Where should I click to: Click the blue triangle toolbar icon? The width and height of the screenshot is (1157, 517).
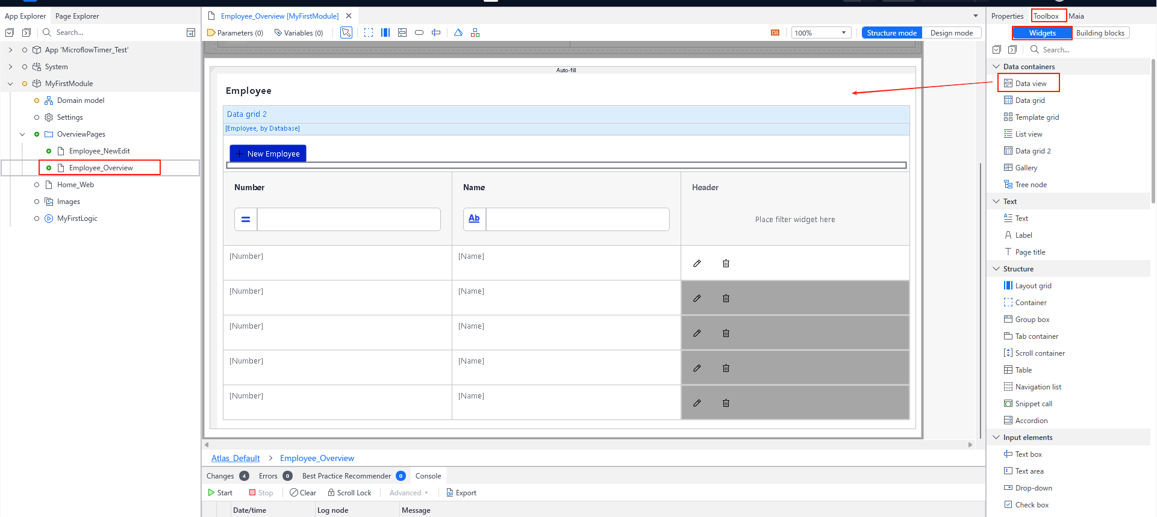pos(458,33)
